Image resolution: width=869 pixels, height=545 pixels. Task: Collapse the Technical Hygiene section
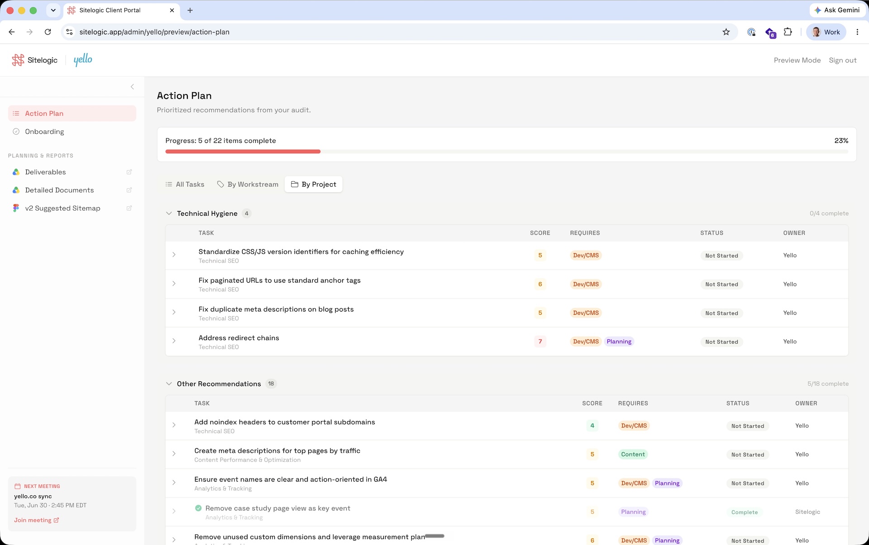(x=169, y=213)
